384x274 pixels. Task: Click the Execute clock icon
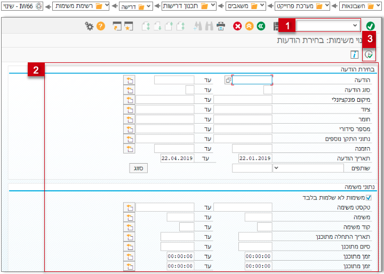coord(369,55)
